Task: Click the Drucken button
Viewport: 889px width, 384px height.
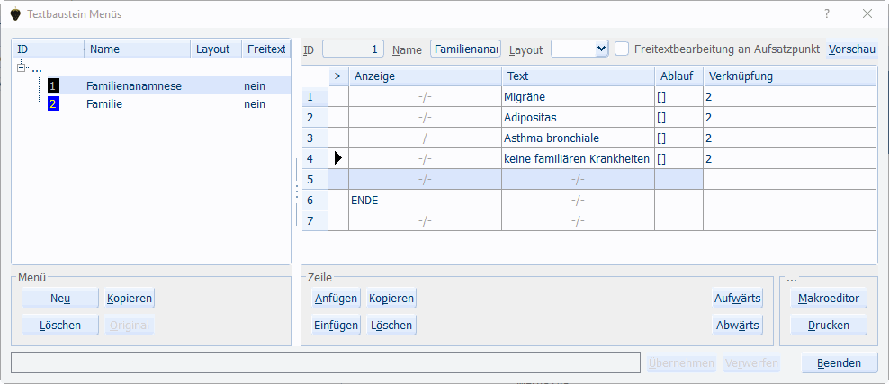Action: pyautogui.click(x=829, y=326)
